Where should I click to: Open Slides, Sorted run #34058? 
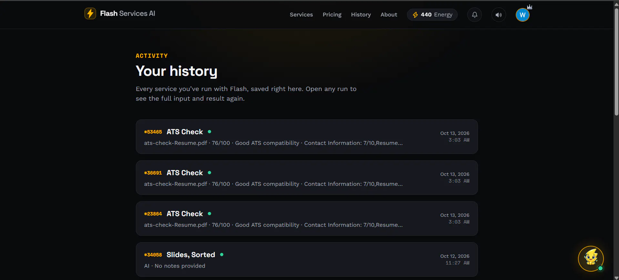[x=307, y=260]
